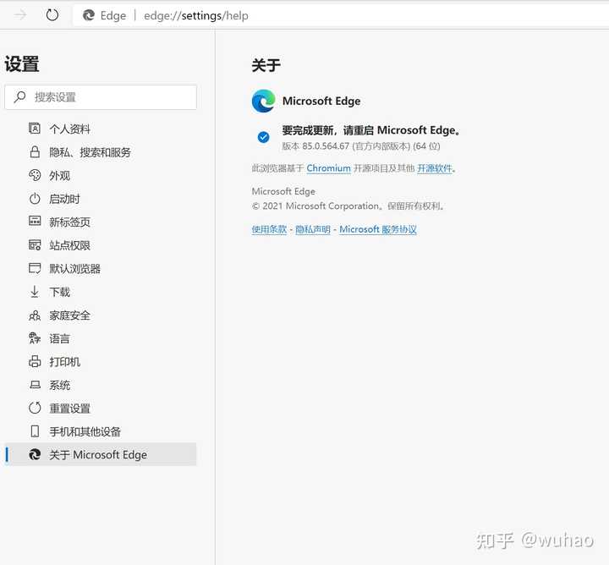Open the 隐私声明 link

click(313, 229)
